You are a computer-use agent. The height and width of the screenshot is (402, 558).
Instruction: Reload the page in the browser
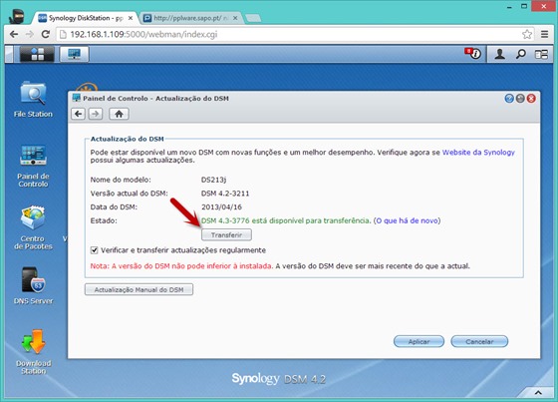46,34
